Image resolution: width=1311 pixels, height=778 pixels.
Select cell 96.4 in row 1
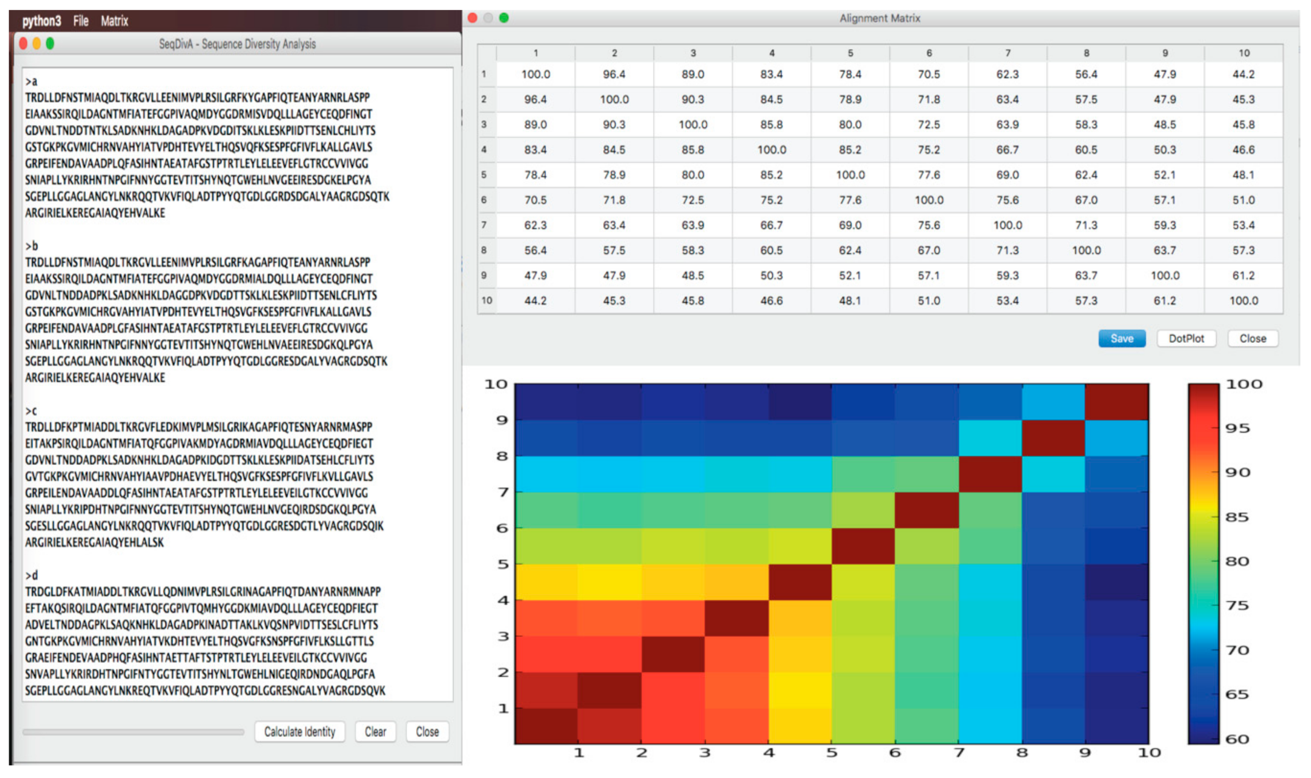(x=614, y=74)
